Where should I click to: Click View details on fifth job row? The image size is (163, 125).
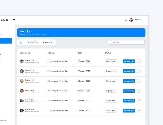tap(129, 101)
